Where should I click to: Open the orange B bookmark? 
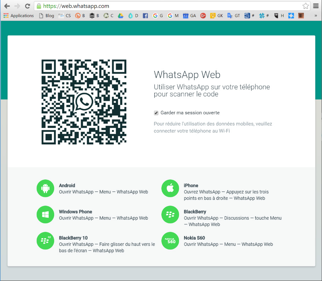coord(80,16)
